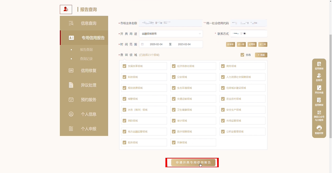This screenshot has height=173, width=332.
Task: Click the user search icon beside 报告查询
Action: tap(66, 10)
